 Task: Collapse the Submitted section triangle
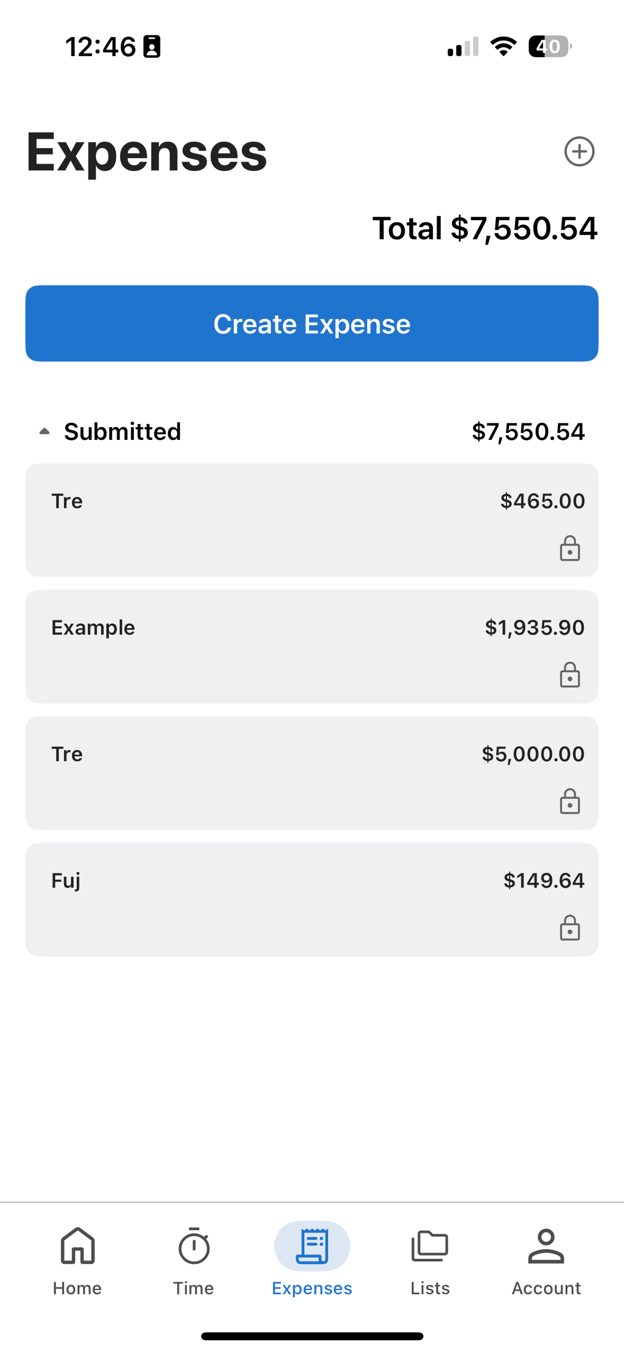pos(44,431)
